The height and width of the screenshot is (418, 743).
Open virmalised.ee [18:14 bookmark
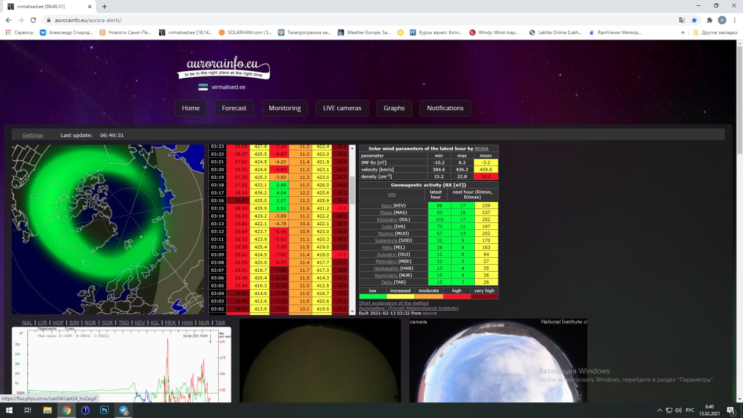[185, 33]
